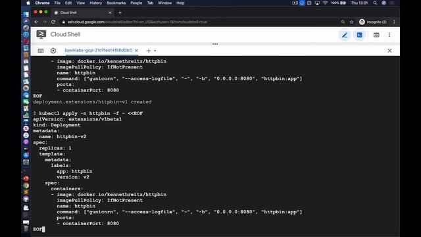Bookmark this page with star icon
This screenshot has height=237, width=421.
tap(351, 22)
